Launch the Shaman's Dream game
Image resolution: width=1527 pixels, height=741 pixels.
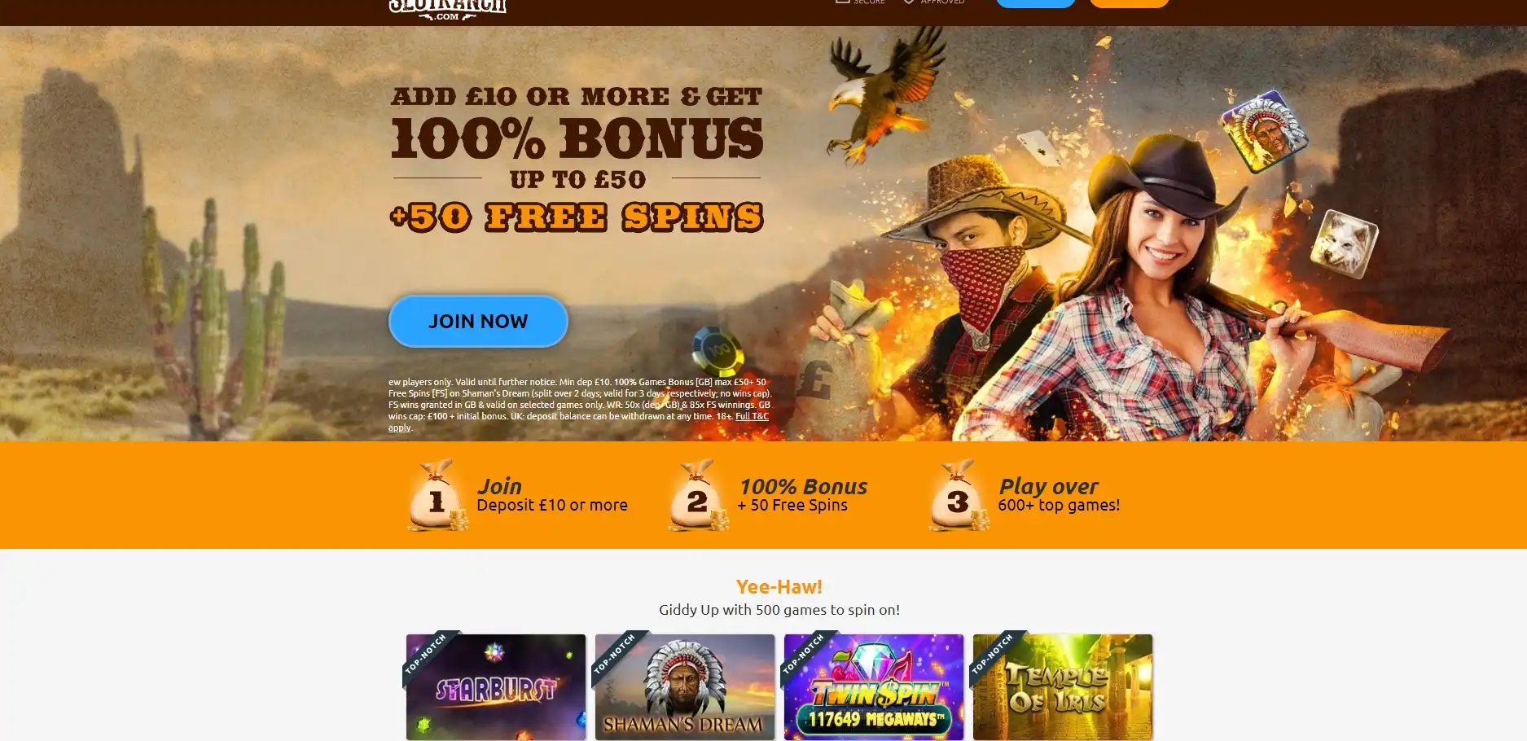[685, 687]
